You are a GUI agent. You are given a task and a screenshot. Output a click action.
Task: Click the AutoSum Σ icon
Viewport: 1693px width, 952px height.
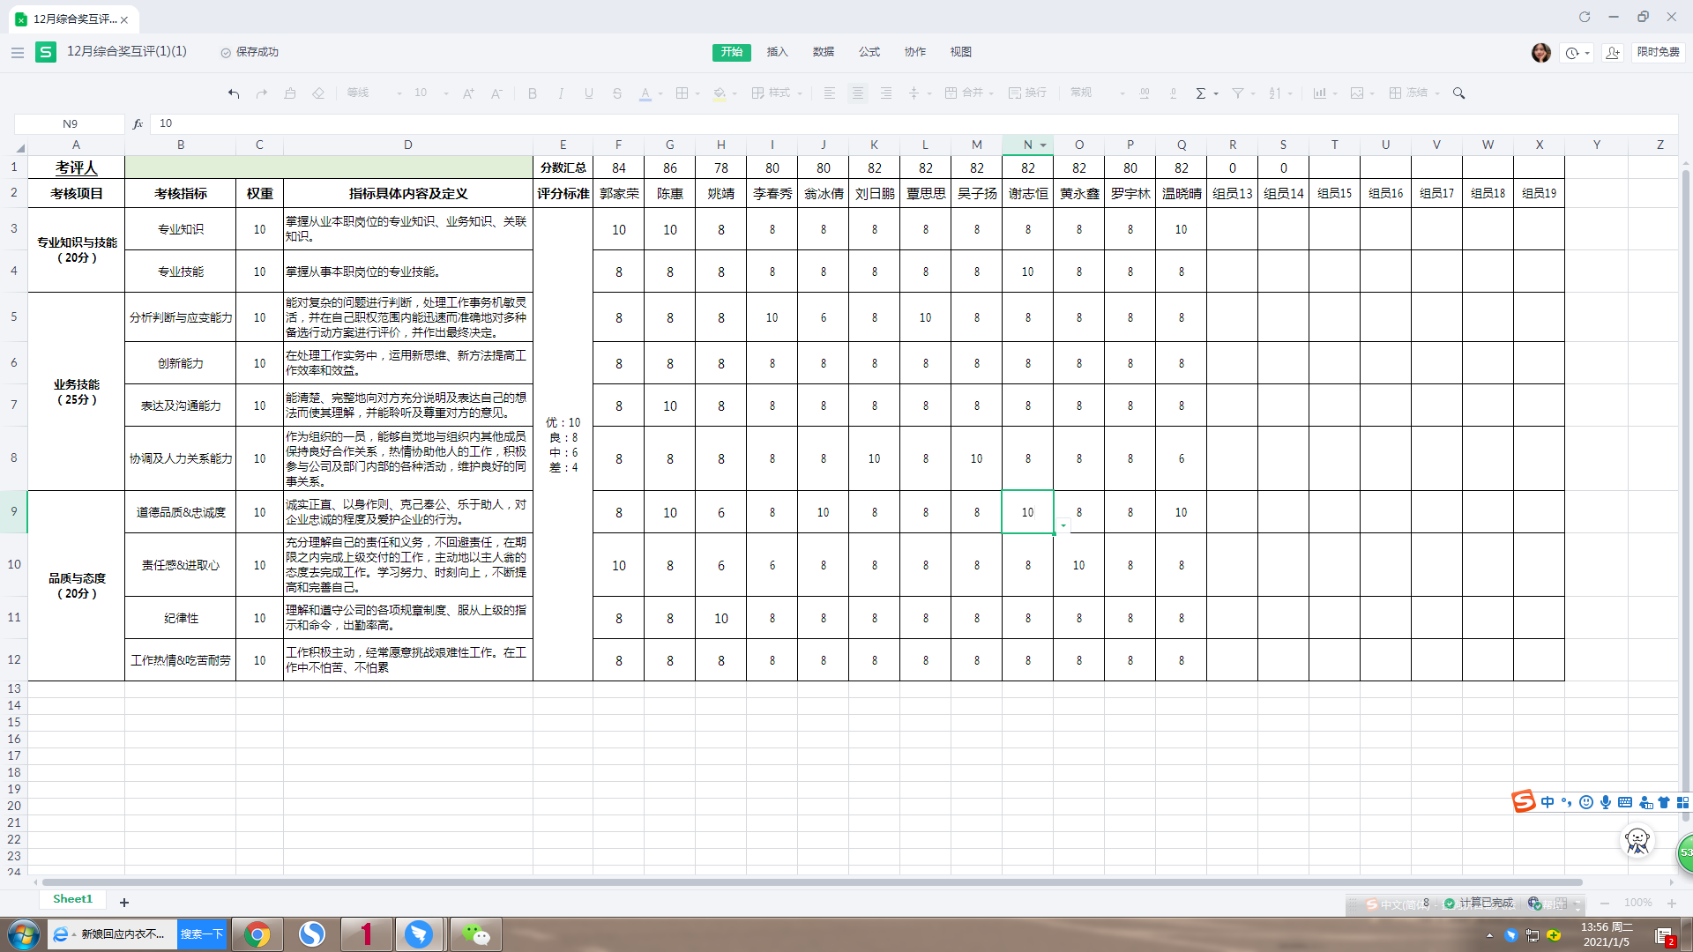point(1201,93)
